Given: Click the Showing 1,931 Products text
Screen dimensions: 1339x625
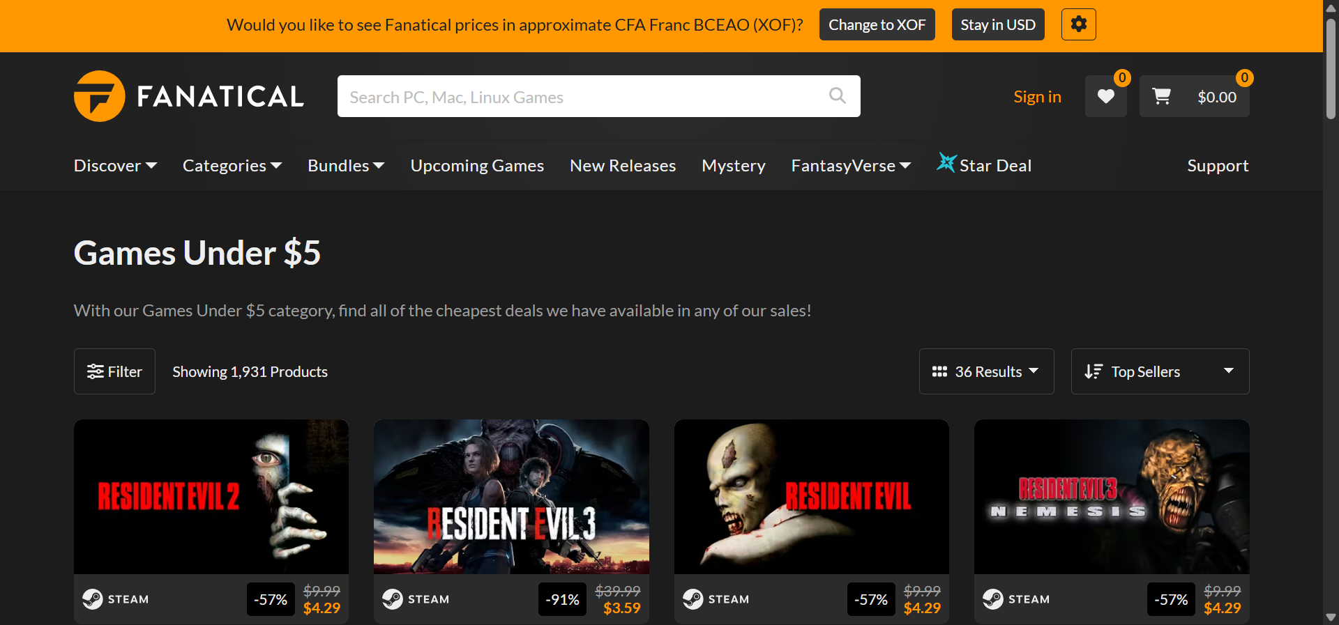Looking at the screenshot, I should 250,371.
